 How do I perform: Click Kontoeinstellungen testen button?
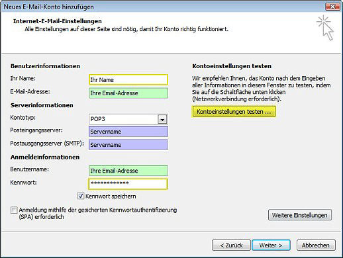234,112
